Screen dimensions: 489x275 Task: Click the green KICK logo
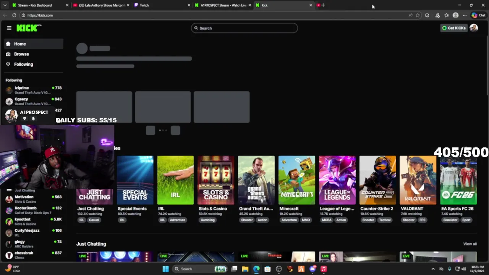(x=29, y=28)
